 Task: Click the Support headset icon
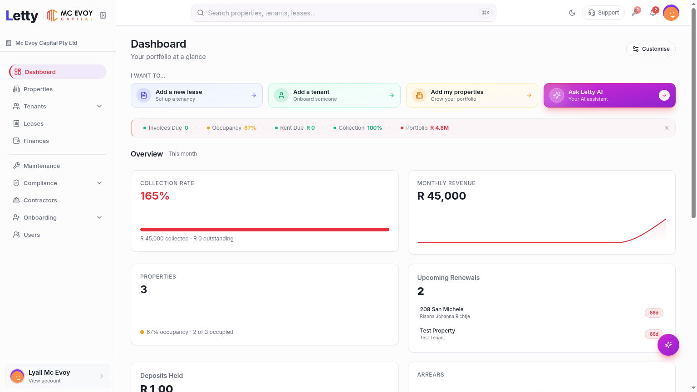[x=592, y=13]
